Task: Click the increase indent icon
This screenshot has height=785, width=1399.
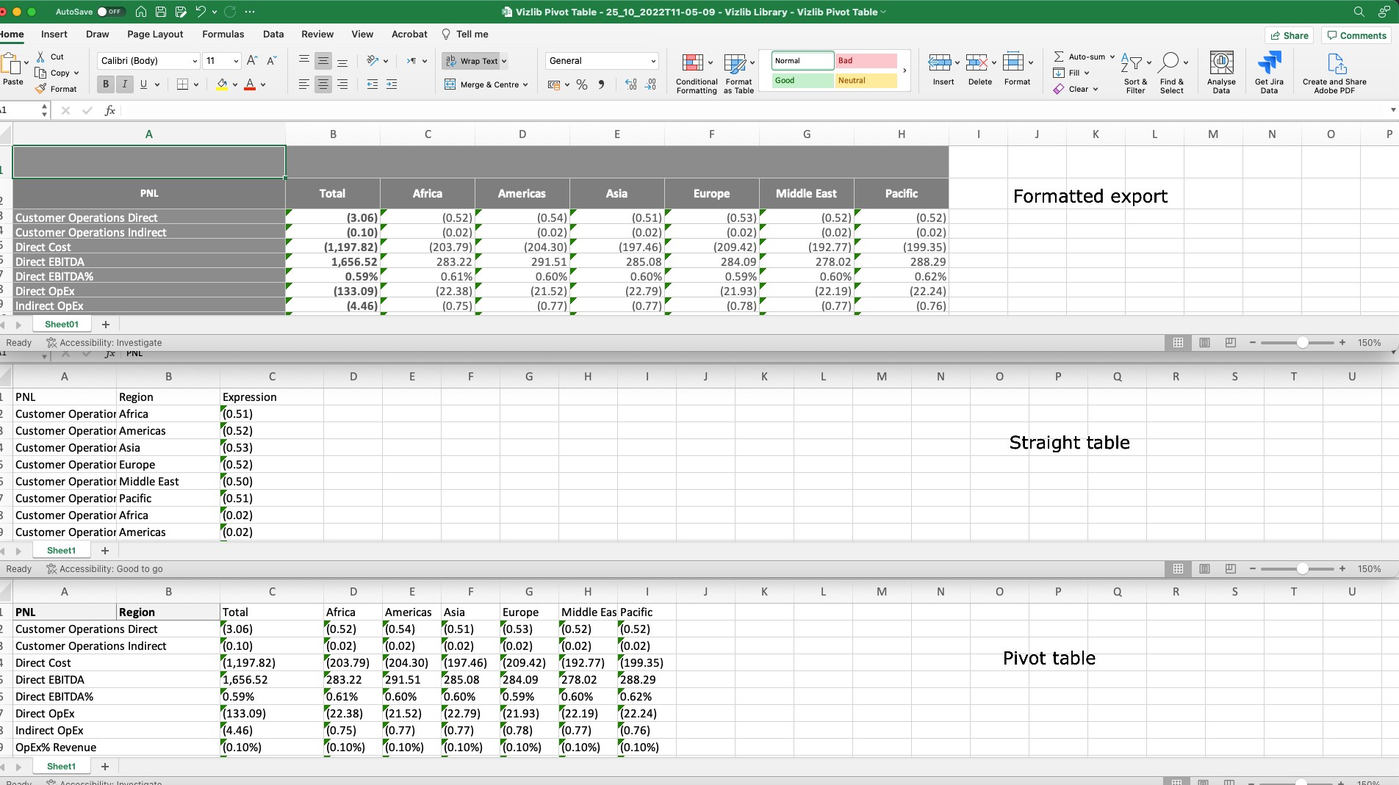Action: 392,84
